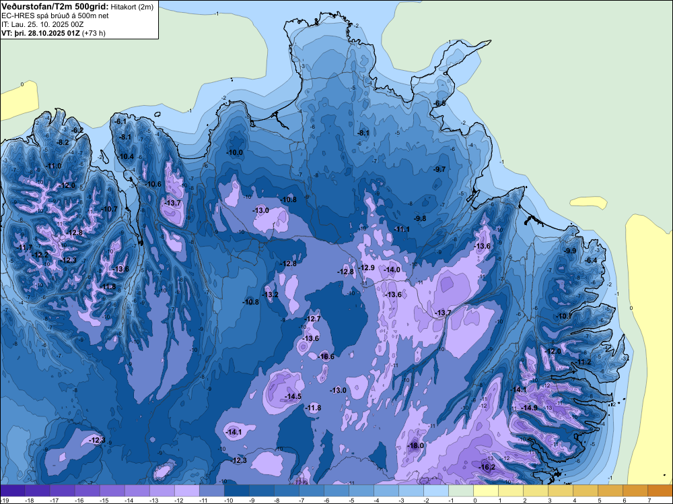The height and width of the screenshot is (504, 673).
Task: Click the -11.7 temperature value on the map
Action: coord(25,247)
